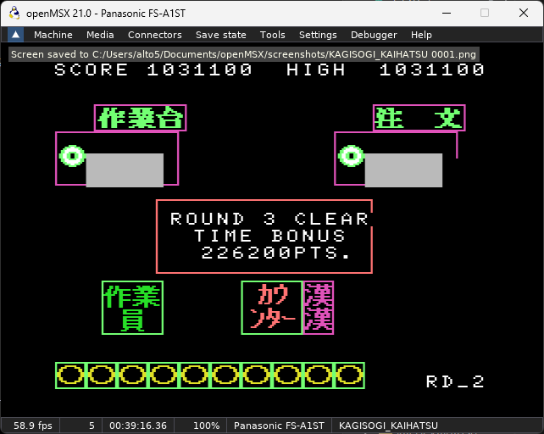This screenshot has width=544, height=434.
Task: Collapse the menu bar with the triangle arrow
Action: click(x=15, y=35)
